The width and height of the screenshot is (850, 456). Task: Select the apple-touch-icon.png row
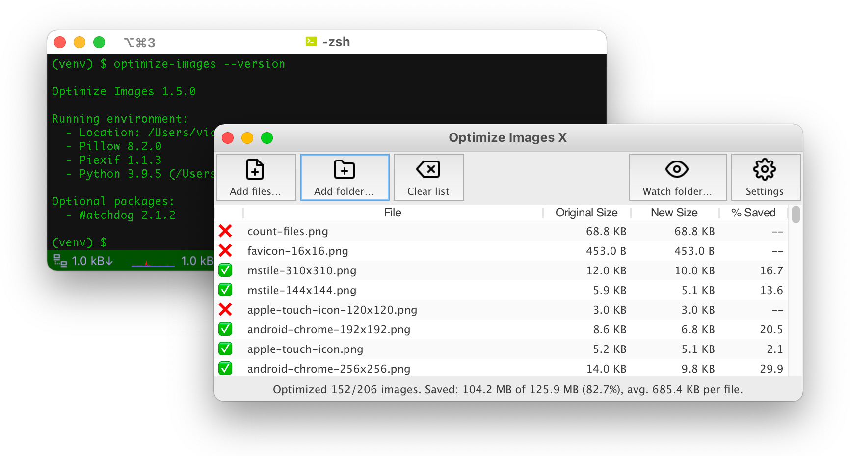point(305,349)
